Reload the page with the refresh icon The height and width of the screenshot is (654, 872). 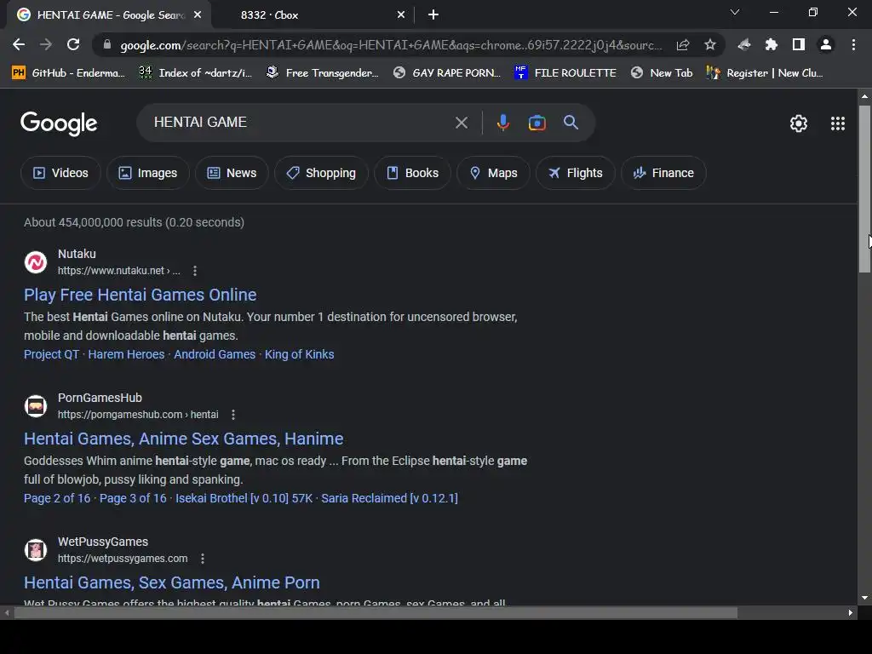click(73, 44)
